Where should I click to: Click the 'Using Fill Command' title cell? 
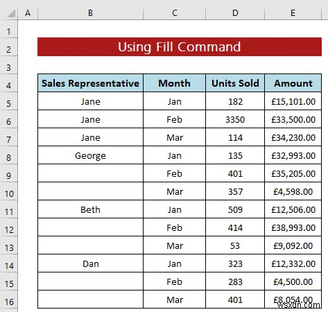[x=180, y=47]
